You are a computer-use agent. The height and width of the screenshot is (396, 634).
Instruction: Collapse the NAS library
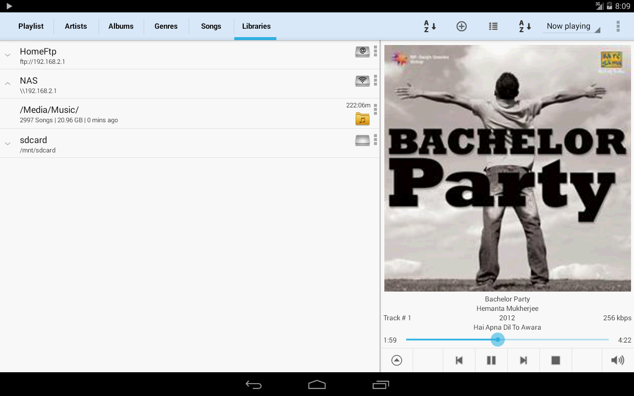point(8,84)
